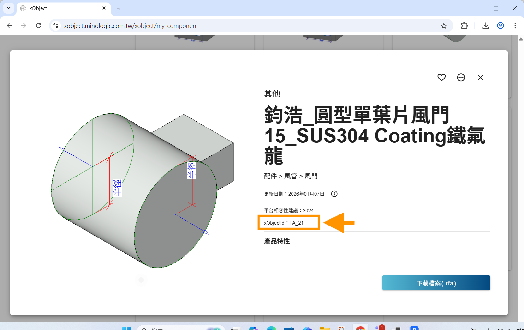Reload the page
The height and width of the screenshot is (330, 524).
39,26
